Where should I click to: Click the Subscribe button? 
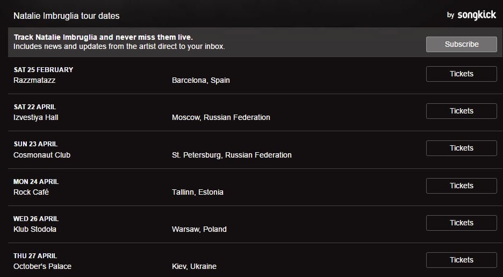tap(461, 44)
